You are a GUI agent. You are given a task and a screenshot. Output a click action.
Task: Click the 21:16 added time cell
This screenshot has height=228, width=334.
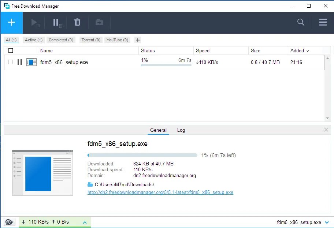(296, 62)
